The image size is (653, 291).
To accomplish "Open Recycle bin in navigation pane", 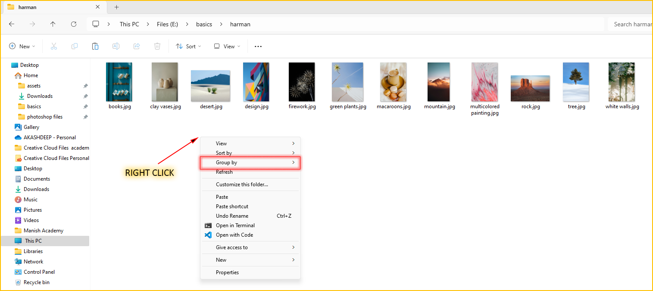I will tap(36, 282).
